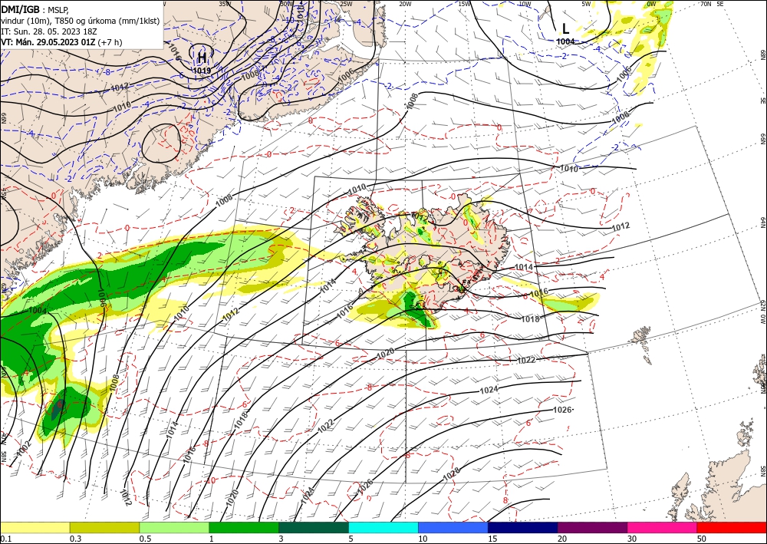This screenshot has width=767, height=544.
Task: Select the blue 10–15 legend color band
Action: [453, 527]
